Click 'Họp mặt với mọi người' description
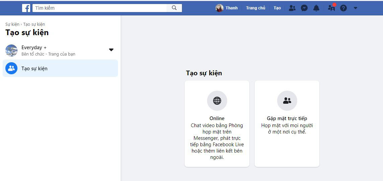Image resolution: width=383 pixels, height=181 pixels. [x=287, y=129]
